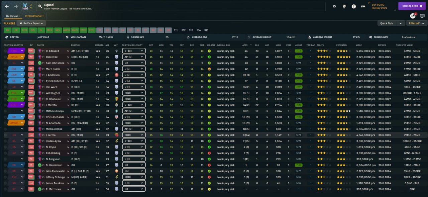Open the International tab menu
The width and height of the screenshot is (428, 197).
pos(34,16)
